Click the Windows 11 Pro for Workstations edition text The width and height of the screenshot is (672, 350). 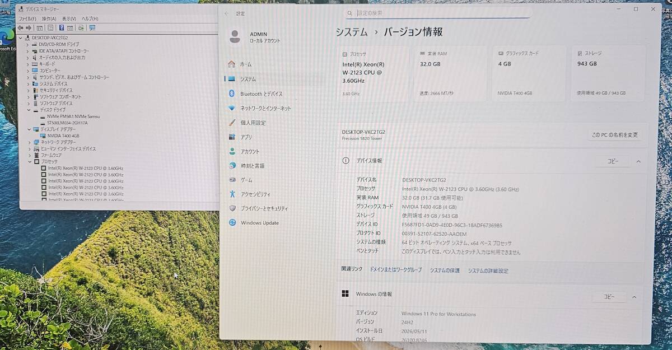coord(438,314)
